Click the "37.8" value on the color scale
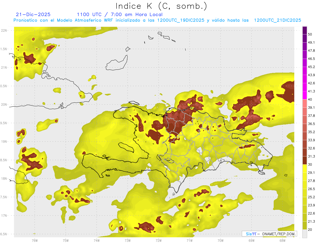 [x=311, y=116]
